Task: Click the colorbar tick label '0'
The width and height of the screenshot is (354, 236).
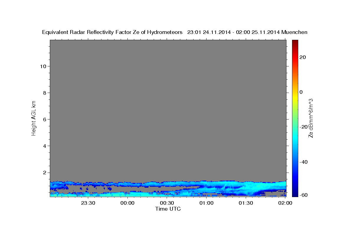Action: [x=301, y=92]
